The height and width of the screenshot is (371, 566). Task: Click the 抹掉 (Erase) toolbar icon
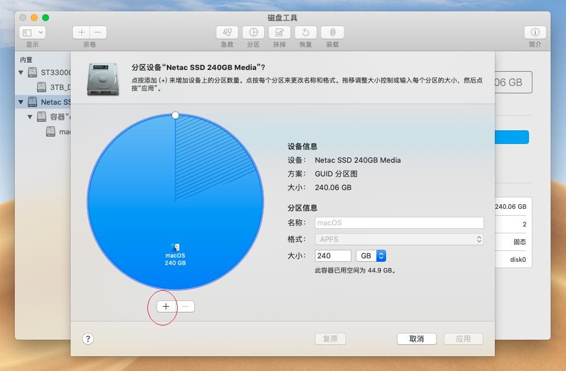[280, 32]
